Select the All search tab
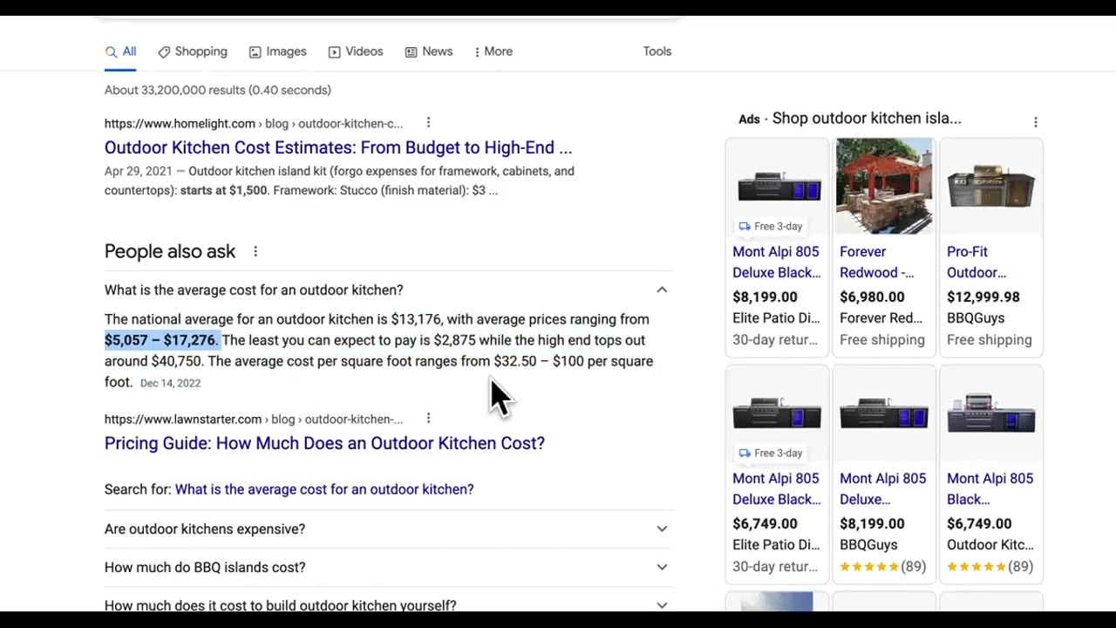Image resolution: width=1116 pixels, height=628 pixels. (x=120, y=51)
